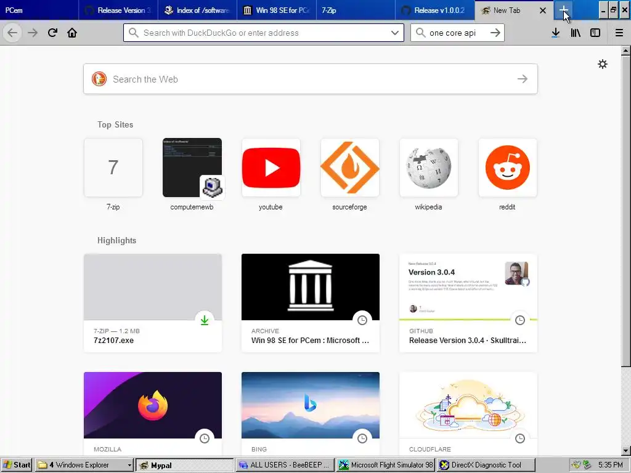Switch to Release v1.0.0.2 tab

[x=434, y=10]
